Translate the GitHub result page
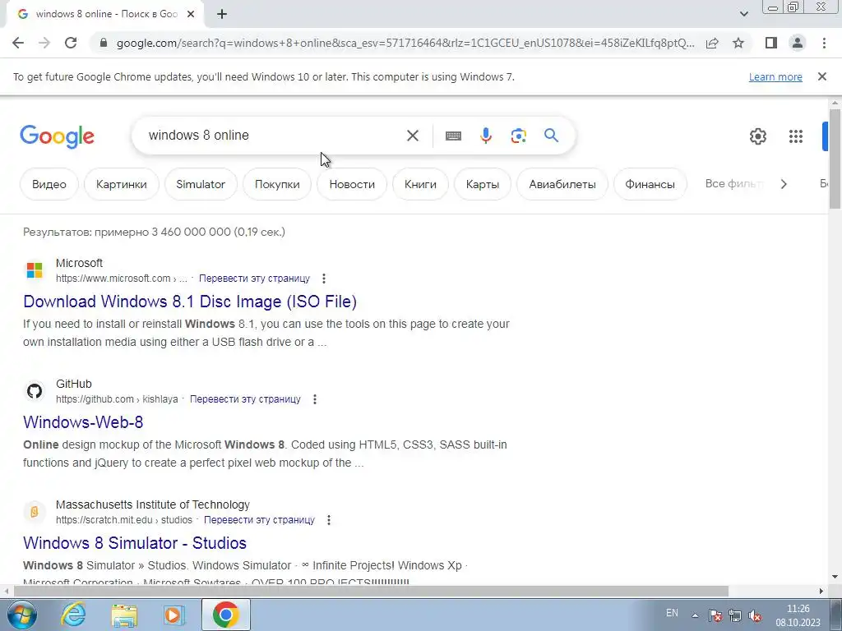The image size is (842, 631). [245, 399]
